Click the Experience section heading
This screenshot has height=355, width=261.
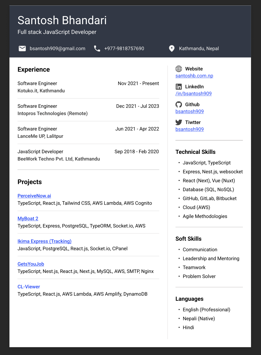tap(34, 69)
